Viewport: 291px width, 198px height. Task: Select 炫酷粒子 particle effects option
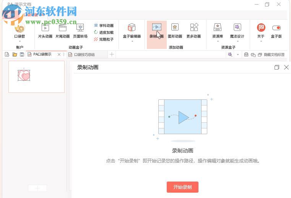104,39
